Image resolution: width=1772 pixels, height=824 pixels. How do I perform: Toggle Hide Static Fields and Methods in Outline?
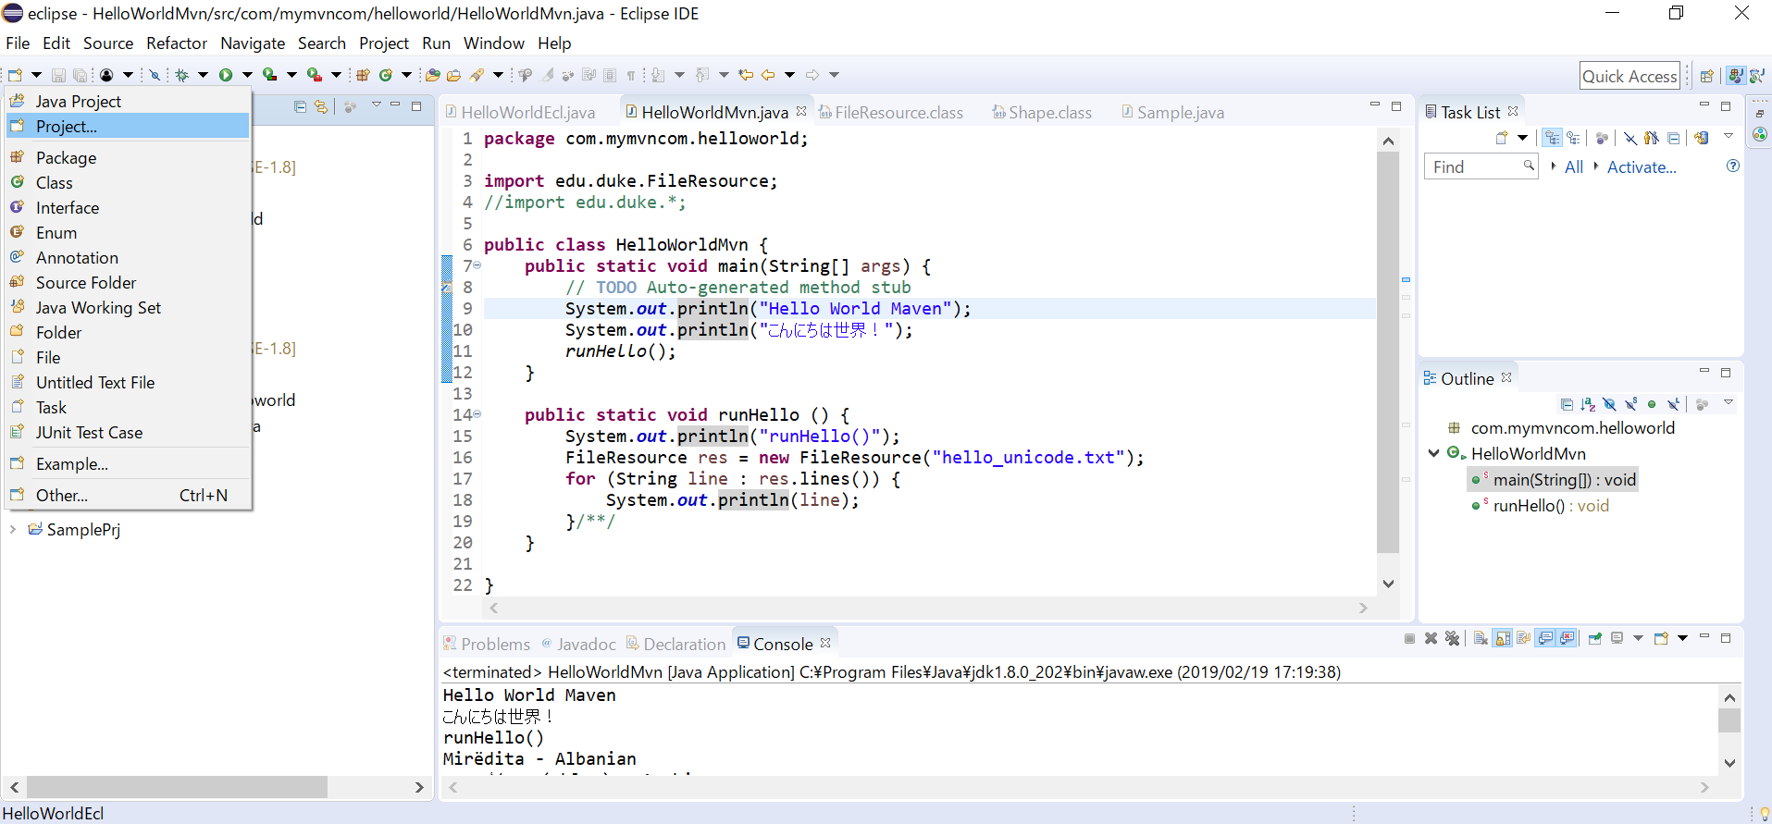[1631, 404]
